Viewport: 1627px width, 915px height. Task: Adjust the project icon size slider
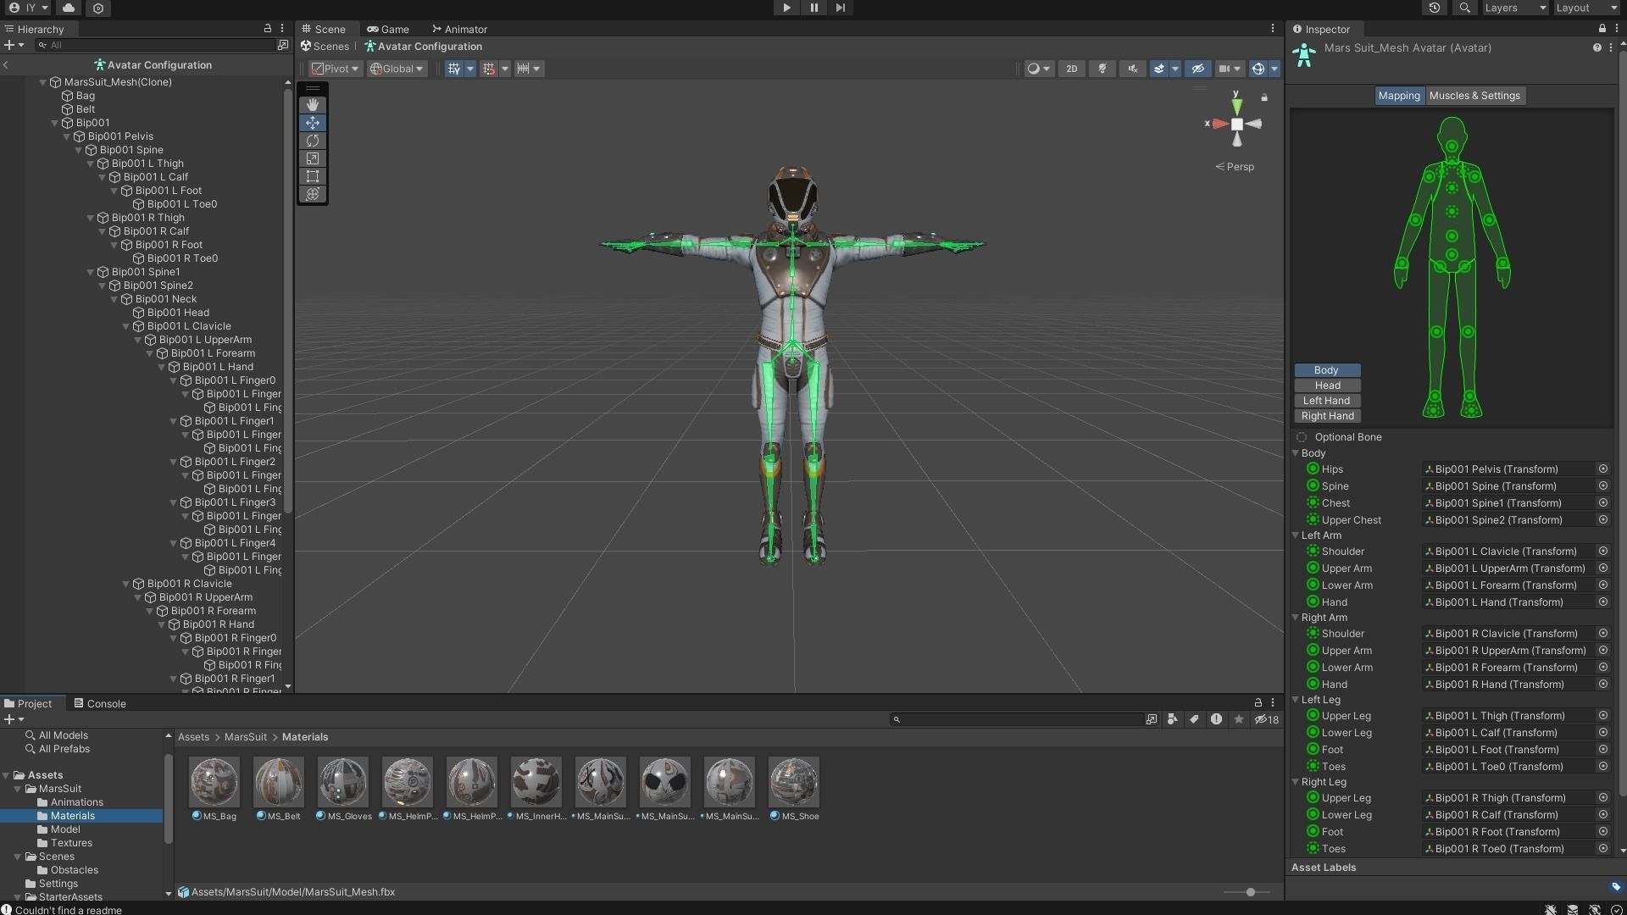[1250, 892]
